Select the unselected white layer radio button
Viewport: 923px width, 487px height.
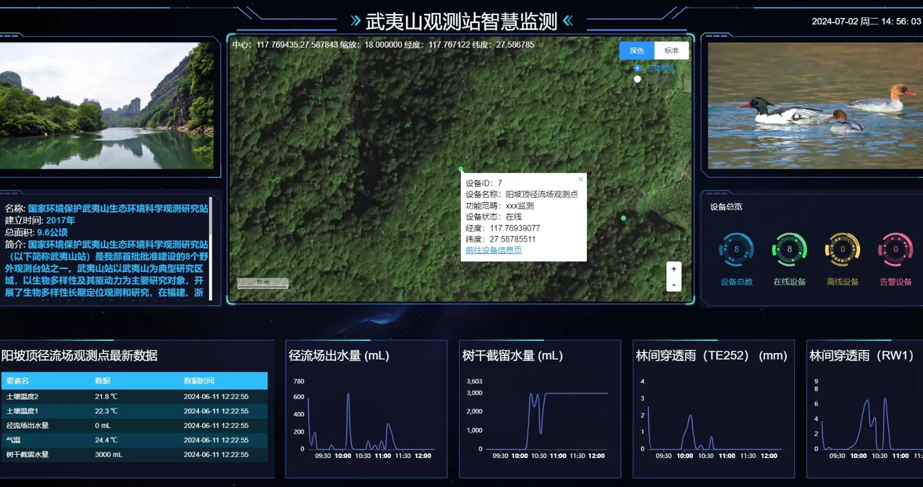point(637,79)
